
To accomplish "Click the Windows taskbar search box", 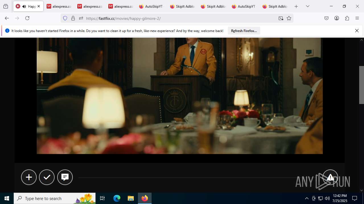I will point(55,198).
